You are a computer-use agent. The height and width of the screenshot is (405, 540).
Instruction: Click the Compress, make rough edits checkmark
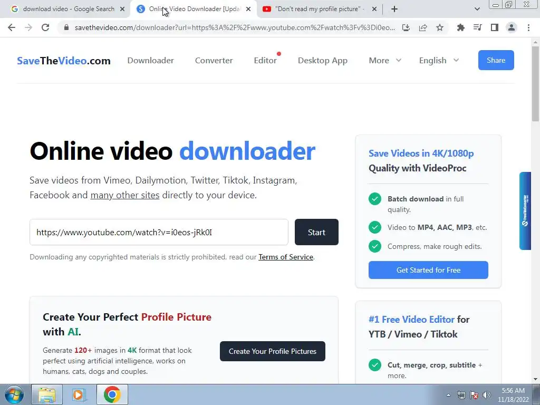(375, 246)
